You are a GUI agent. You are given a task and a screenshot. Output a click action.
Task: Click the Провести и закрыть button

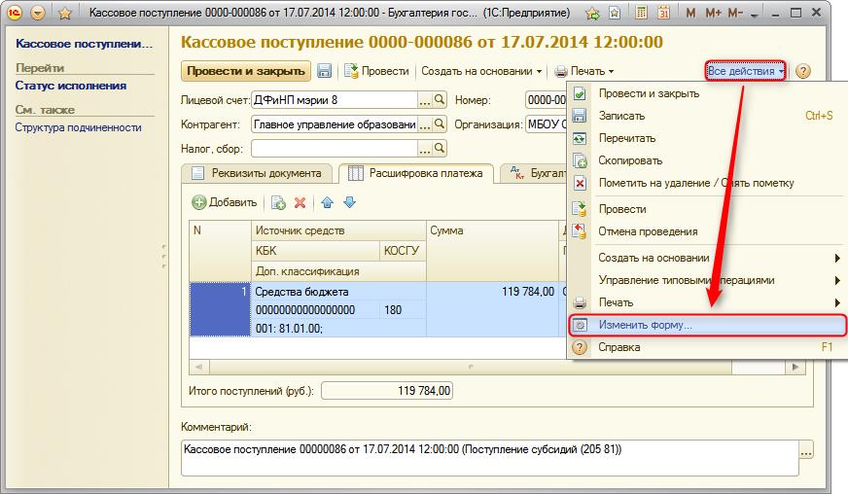tap(245, 71)
